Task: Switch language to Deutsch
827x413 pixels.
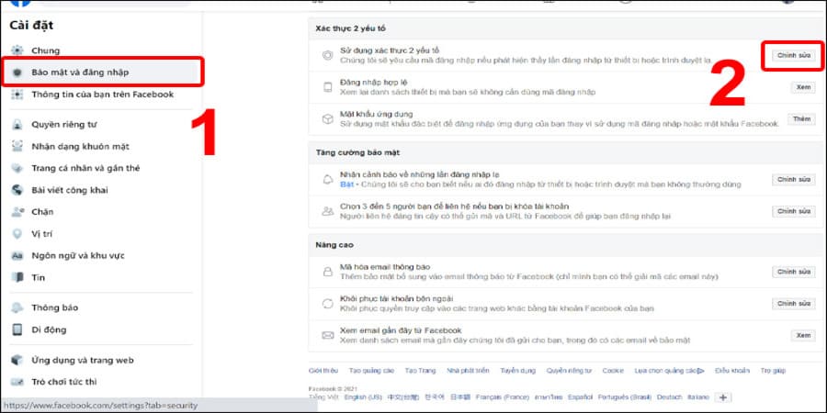Action: point(669,397)
